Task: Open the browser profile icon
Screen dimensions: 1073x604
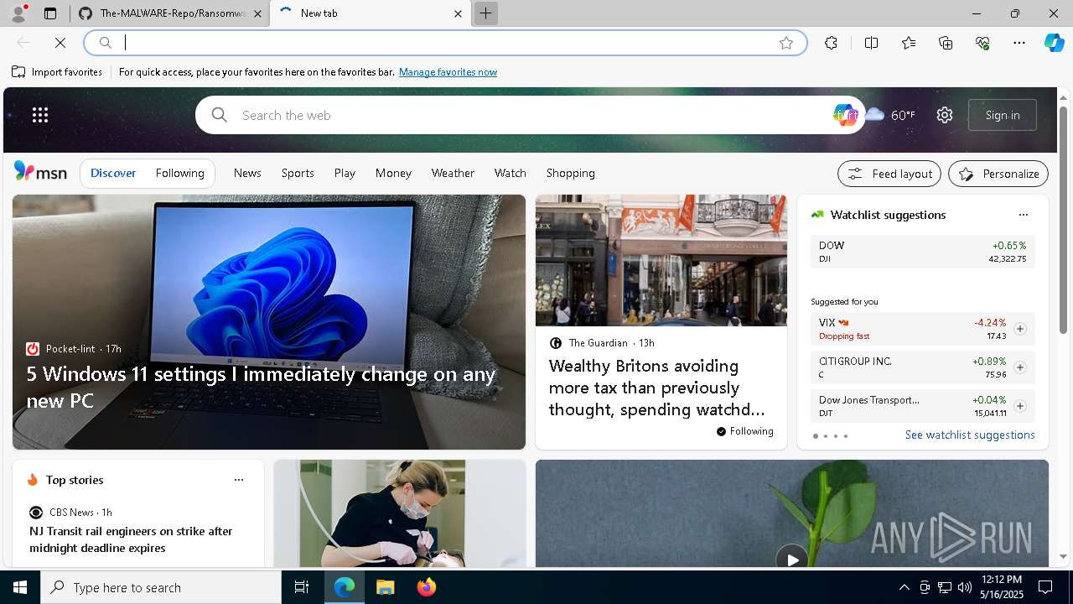Action: [x=18, y=13]
